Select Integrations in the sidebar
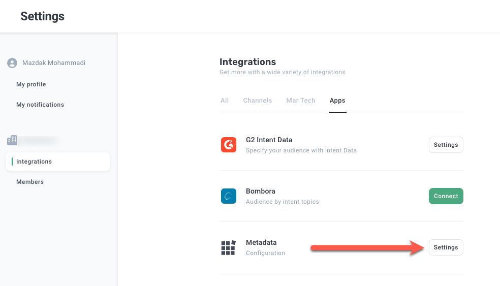 (x=34, y=162)
